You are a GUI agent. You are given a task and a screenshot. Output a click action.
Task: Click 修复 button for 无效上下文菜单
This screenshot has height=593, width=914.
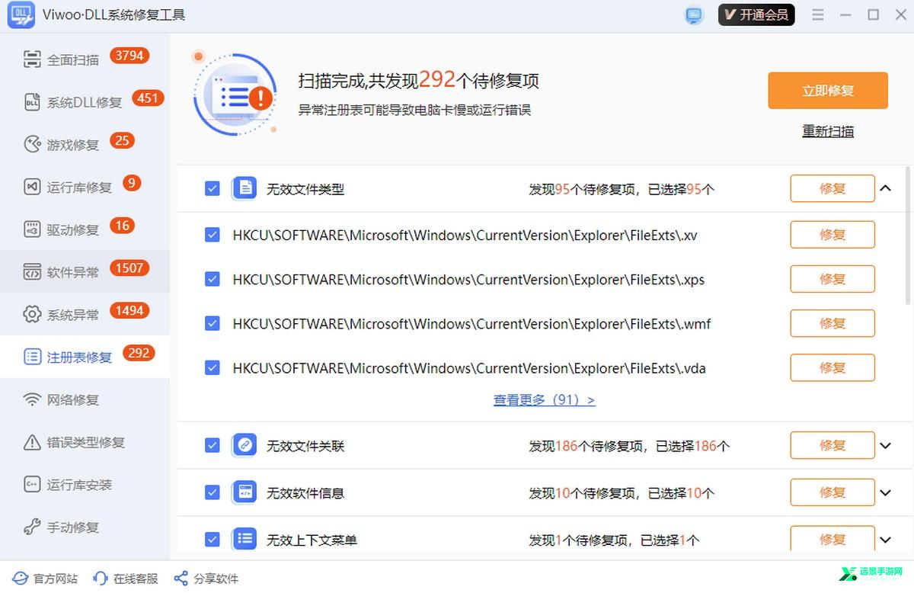tap(833, 539)
